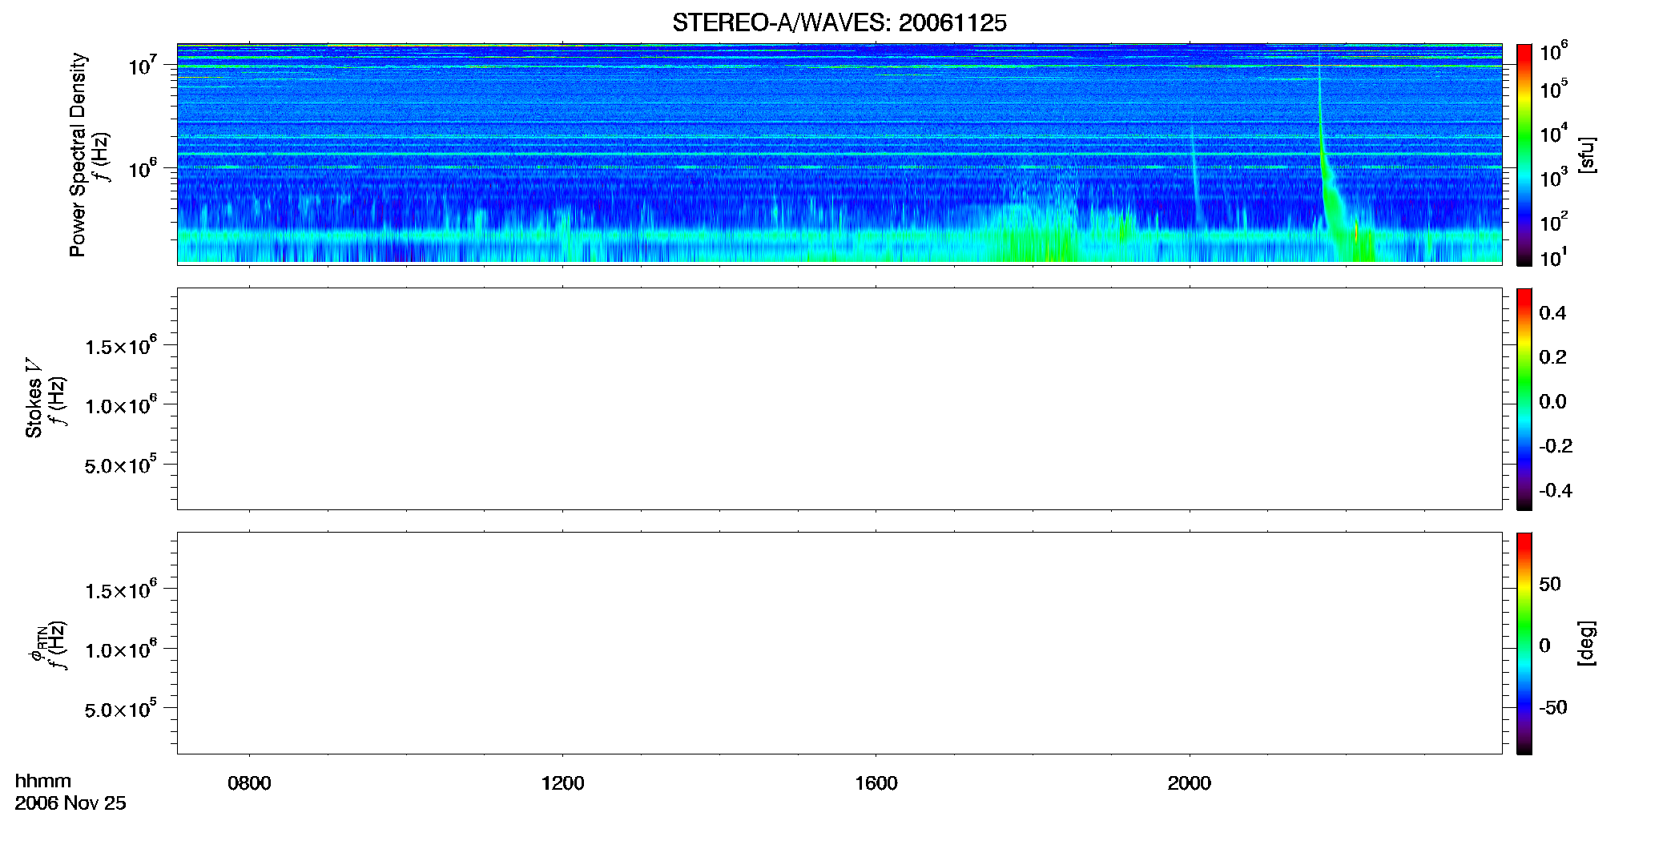Open the power spectral density spectrogram image

pyautogui.click(x=839, y=153)
